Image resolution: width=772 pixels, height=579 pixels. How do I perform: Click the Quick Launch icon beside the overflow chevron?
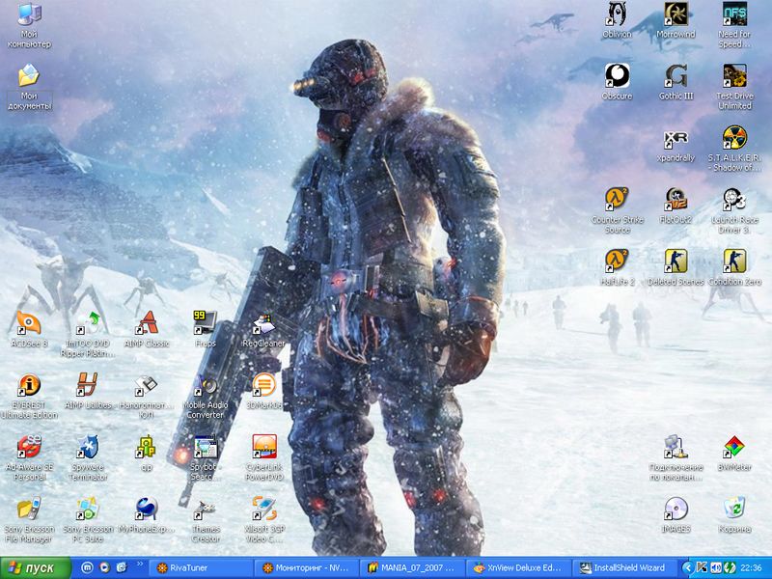pos(122,567)
